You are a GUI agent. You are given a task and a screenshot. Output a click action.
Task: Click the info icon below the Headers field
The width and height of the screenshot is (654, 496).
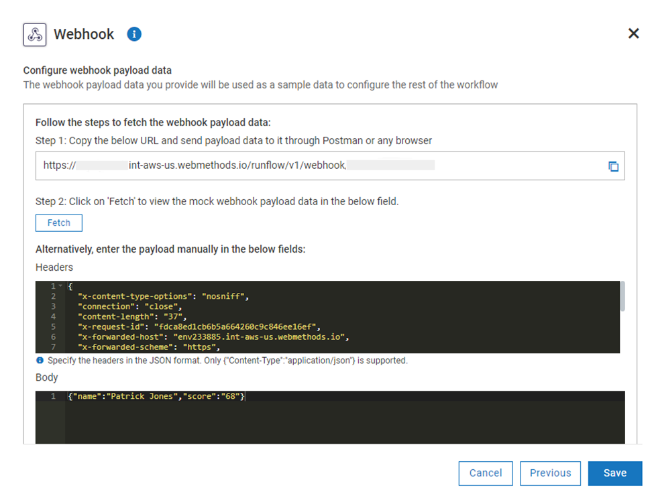tap(40, 360)
